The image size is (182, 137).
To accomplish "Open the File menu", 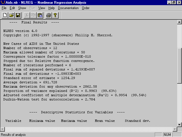I will coord(4,8).
